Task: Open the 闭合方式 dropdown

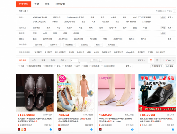Action: [54, 45]
